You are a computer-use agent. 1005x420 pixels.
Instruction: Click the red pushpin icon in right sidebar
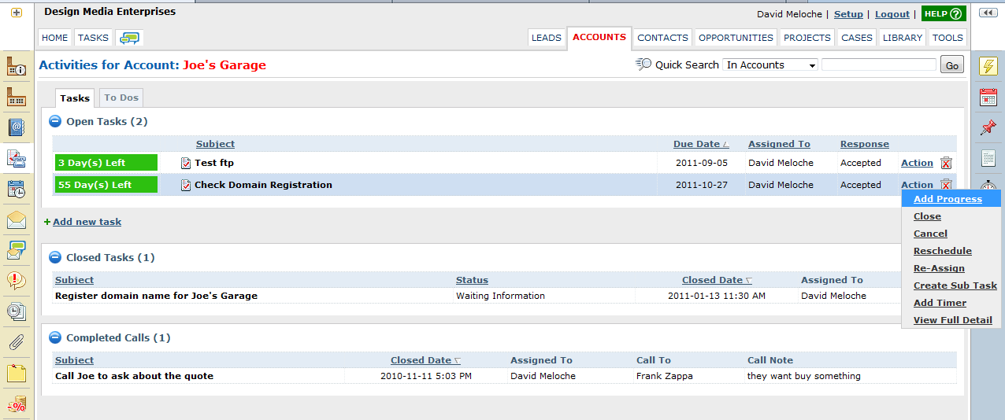[x=988, y=127]
